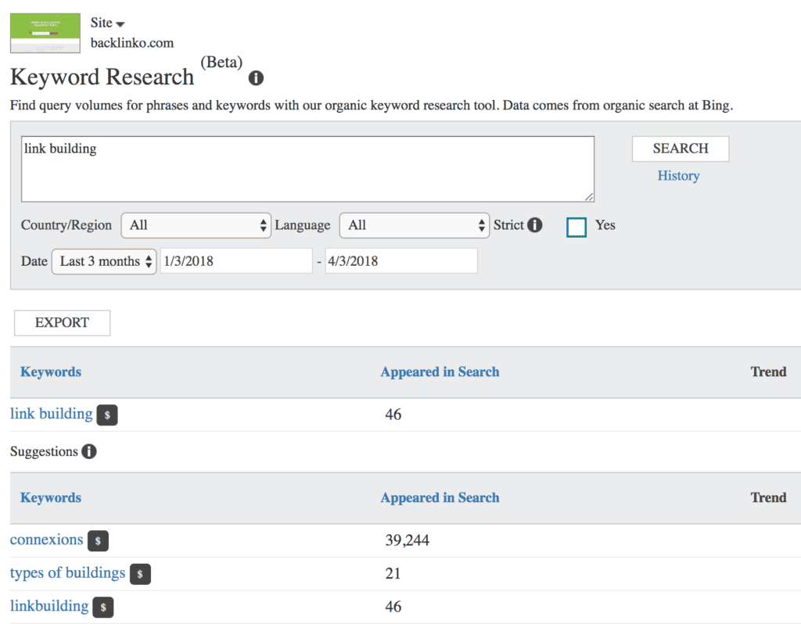Click dollar icon next to 'link building'
Viewport: 801px width, 624px height.
tap(107, 415)
